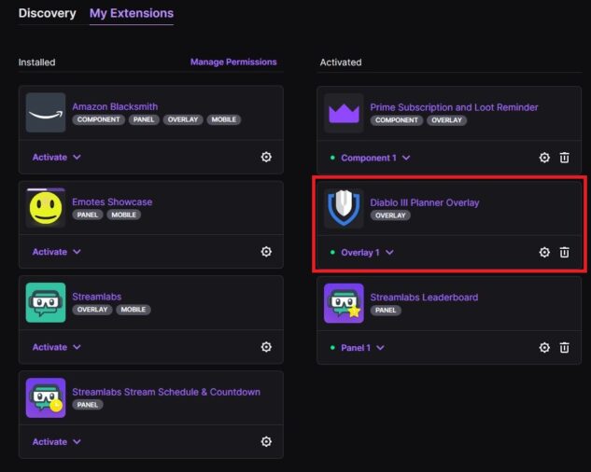This screenshot has width=591, height=472.
Task: Delete the Diablo III Planner Overlay extension
Action: 564,252
